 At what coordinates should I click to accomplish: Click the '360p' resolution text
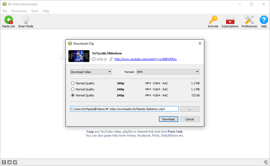pyautogui.click(x=121, y=83)
